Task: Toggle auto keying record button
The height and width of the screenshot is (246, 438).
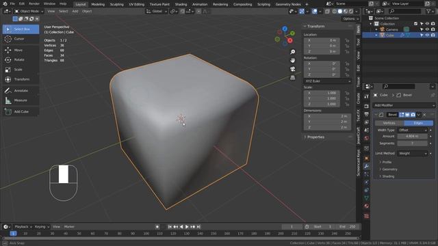Action: coord(157,227)
